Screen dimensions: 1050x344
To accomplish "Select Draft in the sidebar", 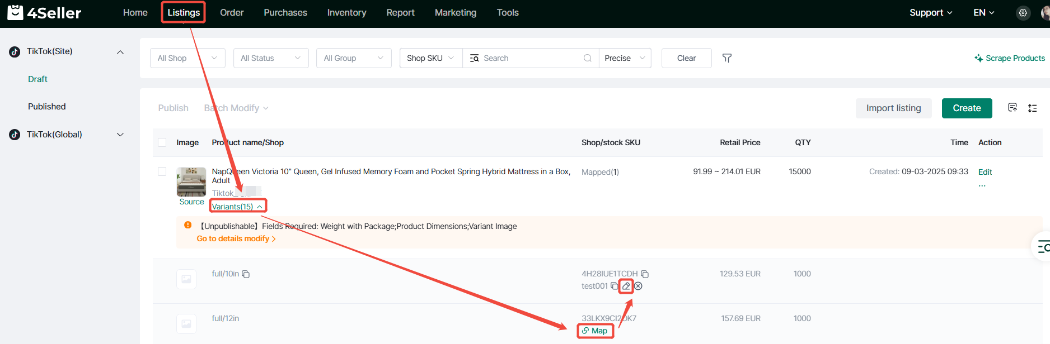I will (37, 79).
